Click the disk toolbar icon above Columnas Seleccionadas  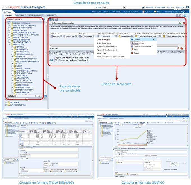(56, 19)
